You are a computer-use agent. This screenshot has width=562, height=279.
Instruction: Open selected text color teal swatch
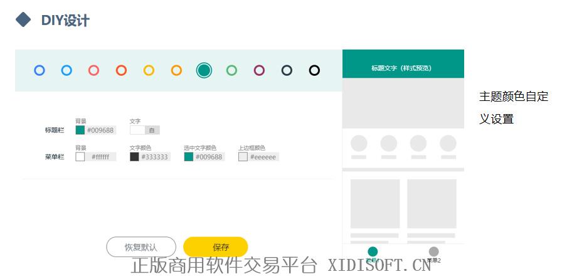point(188,157)
